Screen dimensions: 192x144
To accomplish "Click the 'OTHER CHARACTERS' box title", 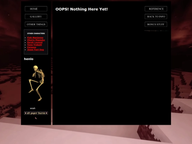I will coord(36,33).
